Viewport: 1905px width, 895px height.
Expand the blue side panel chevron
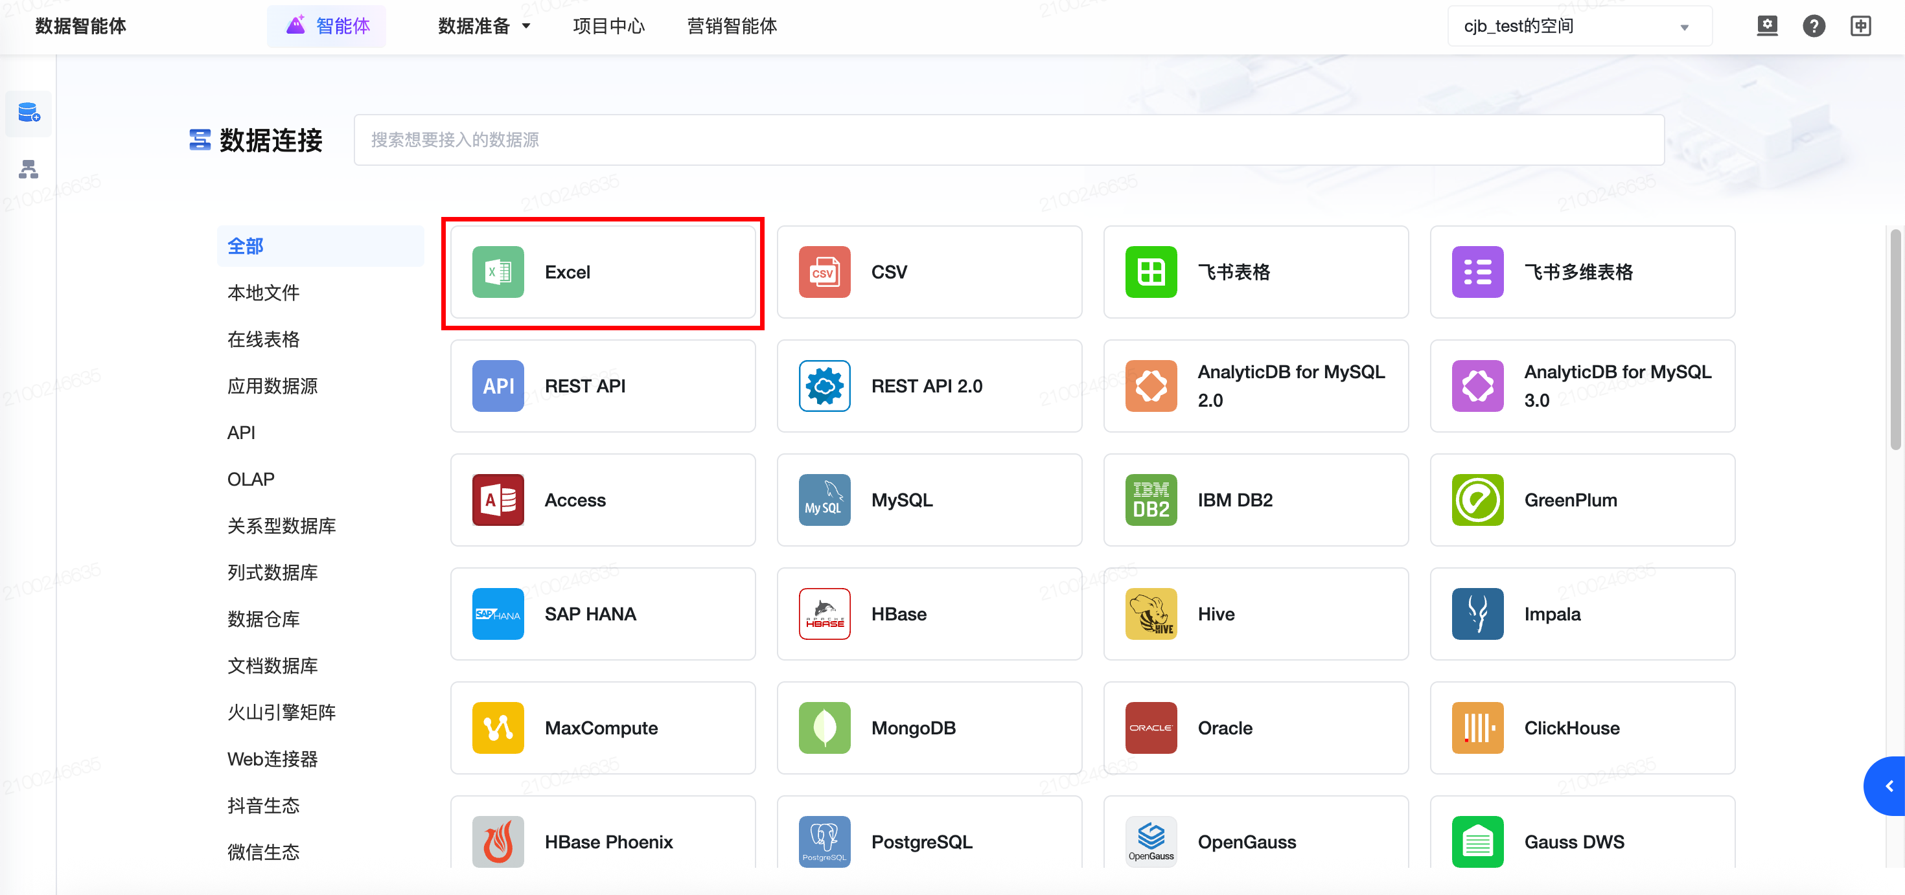coord(1886,786)
